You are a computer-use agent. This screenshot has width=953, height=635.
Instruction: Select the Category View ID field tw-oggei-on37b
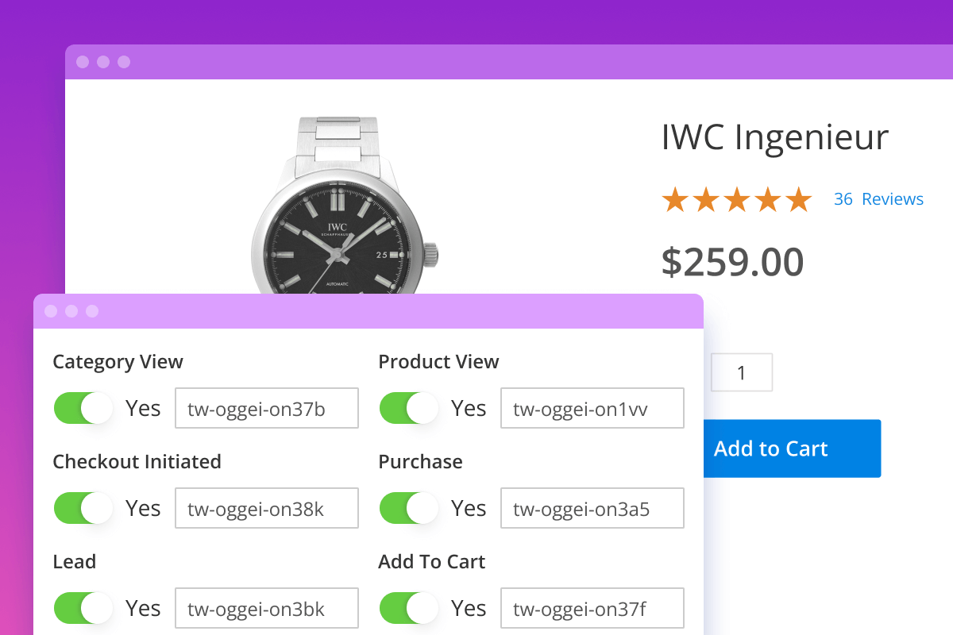click(266, 408)
